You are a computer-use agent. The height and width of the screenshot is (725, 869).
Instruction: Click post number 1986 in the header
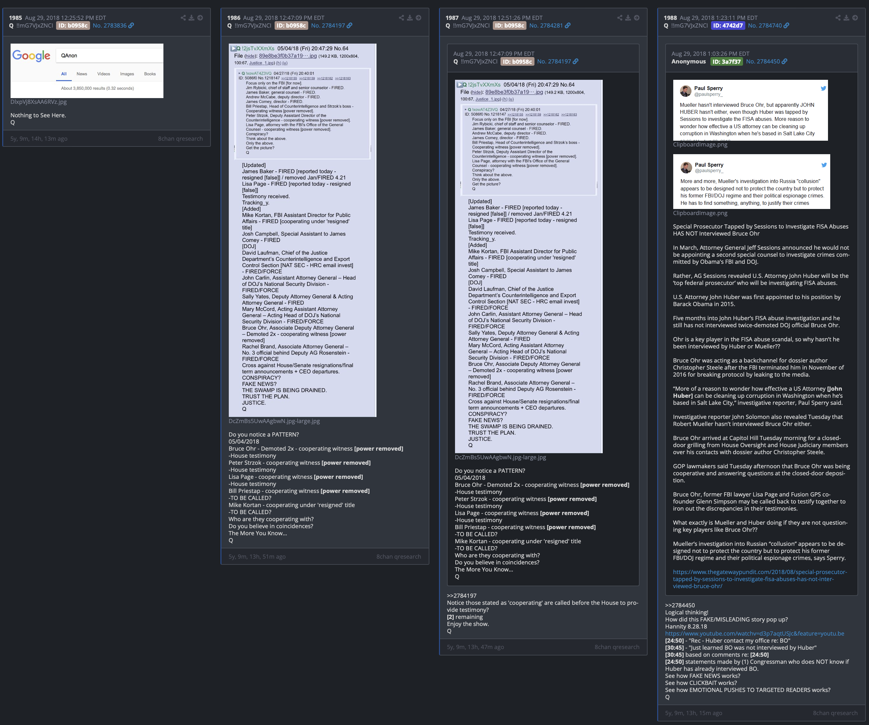[233, 18]
